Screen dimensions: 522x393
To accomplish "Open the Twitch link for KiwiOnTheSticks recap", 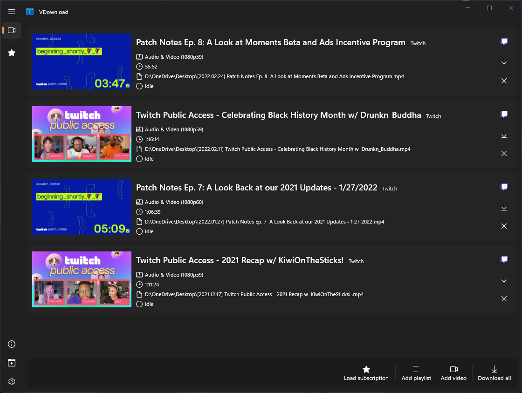I will point(504,259).
